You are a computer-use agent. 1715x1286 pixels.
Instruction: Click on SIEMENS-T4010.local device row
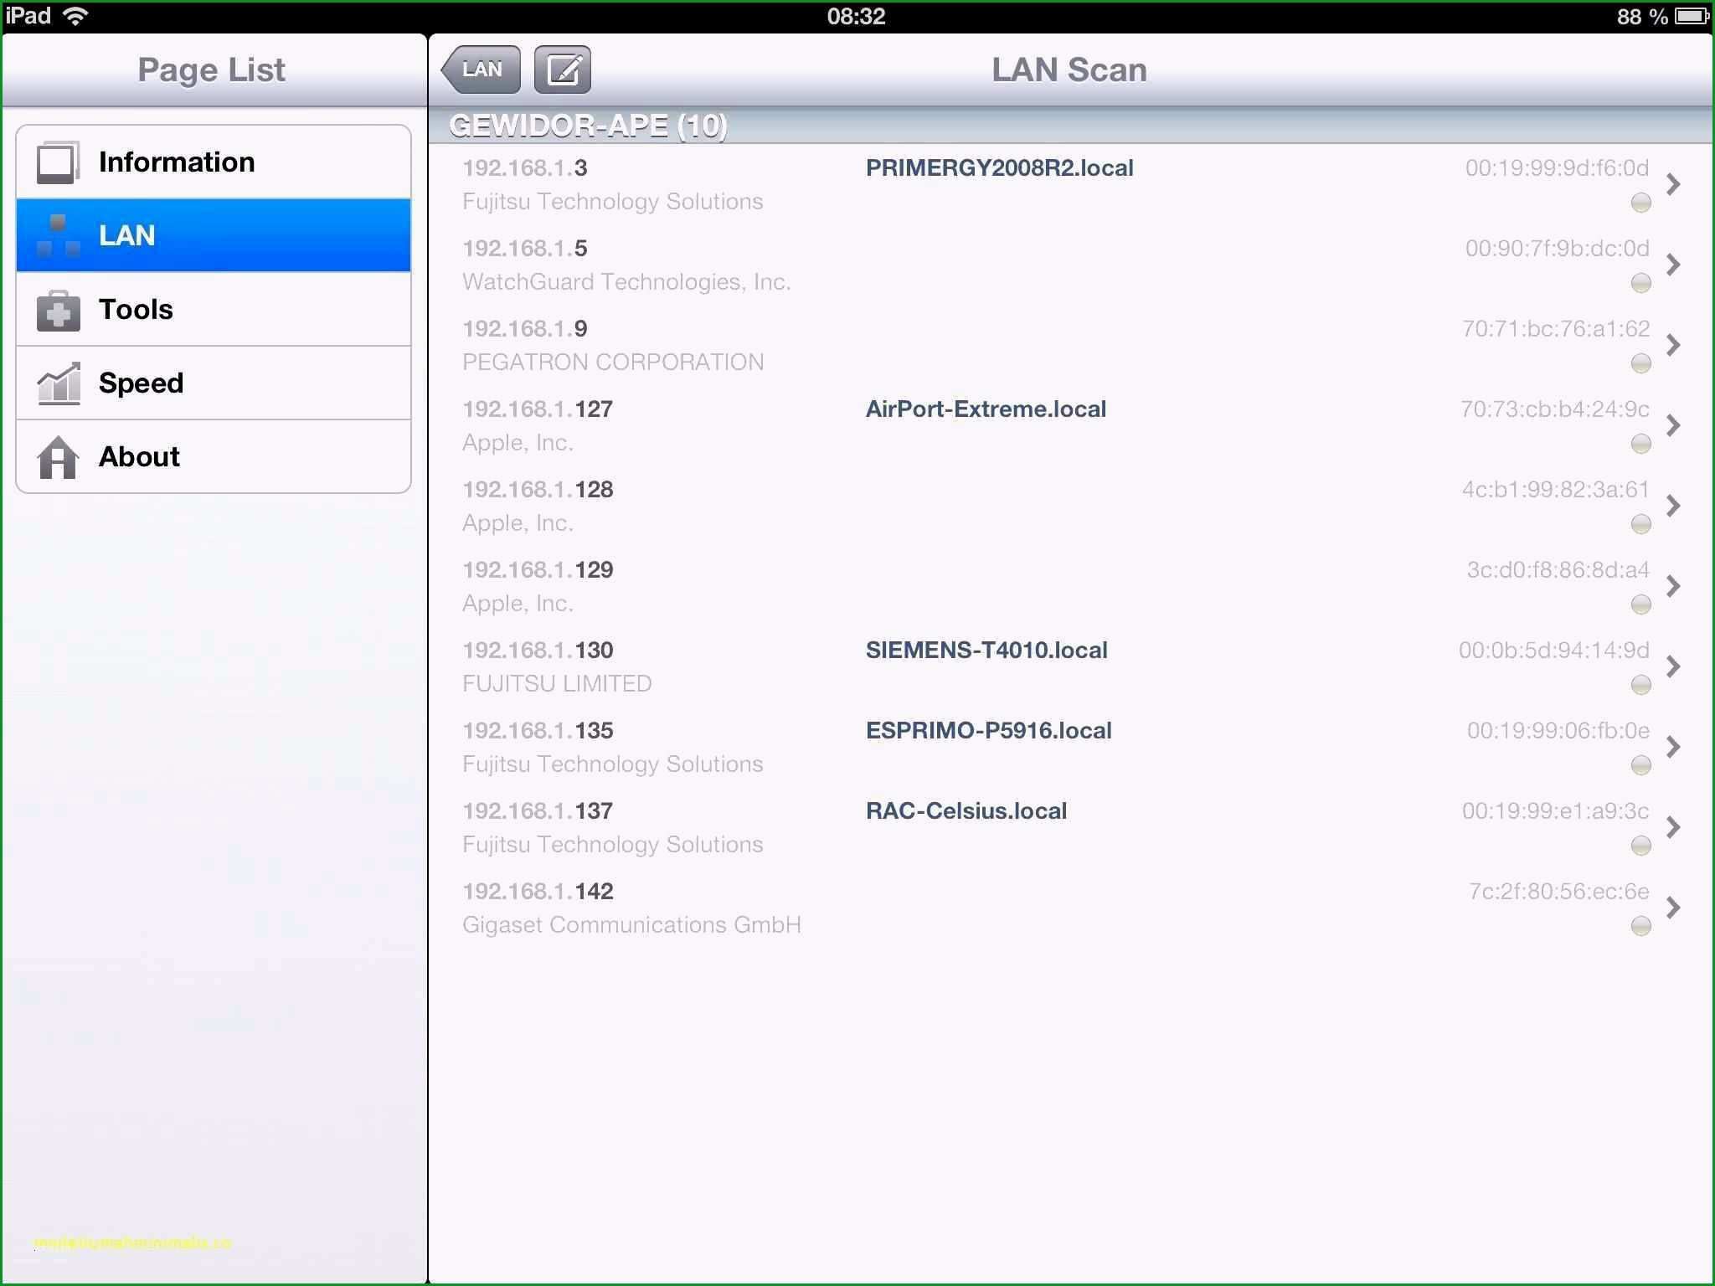[1065, 665]
